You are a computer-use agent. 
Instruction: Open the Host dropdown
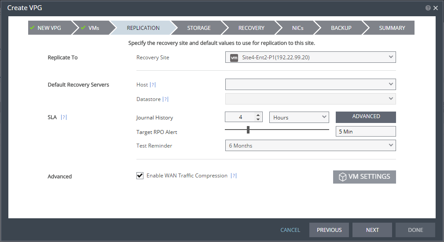point(310,84)
